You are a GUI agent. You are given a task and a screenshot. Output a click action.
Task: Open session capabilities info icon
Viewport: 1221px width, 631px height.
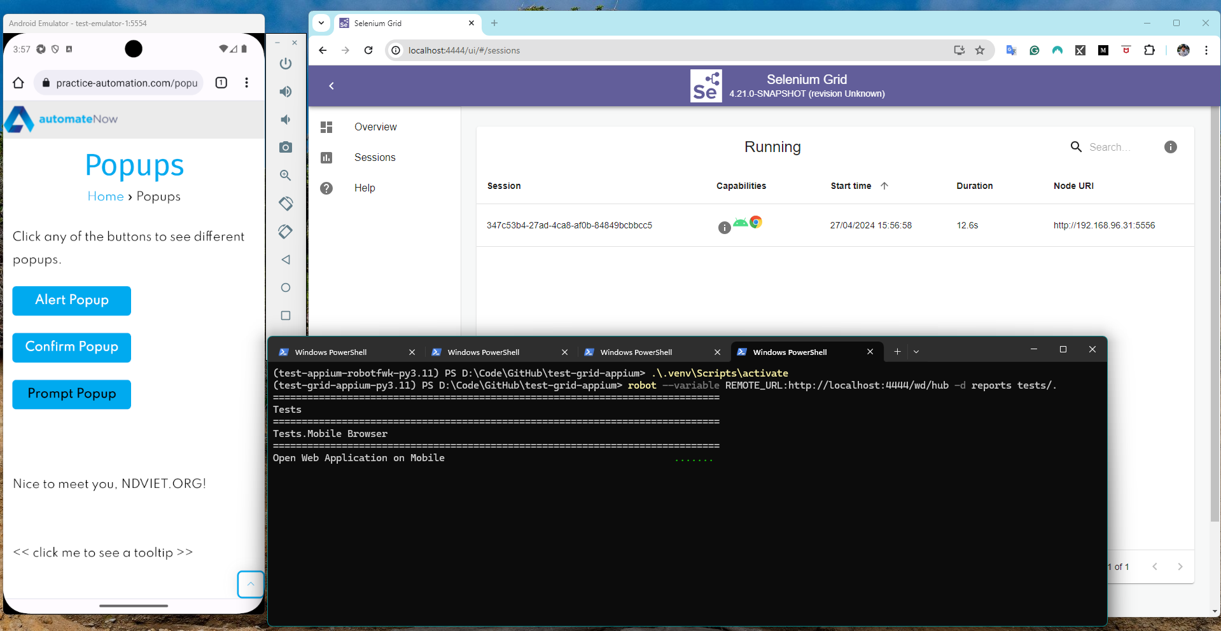(724, 228)
